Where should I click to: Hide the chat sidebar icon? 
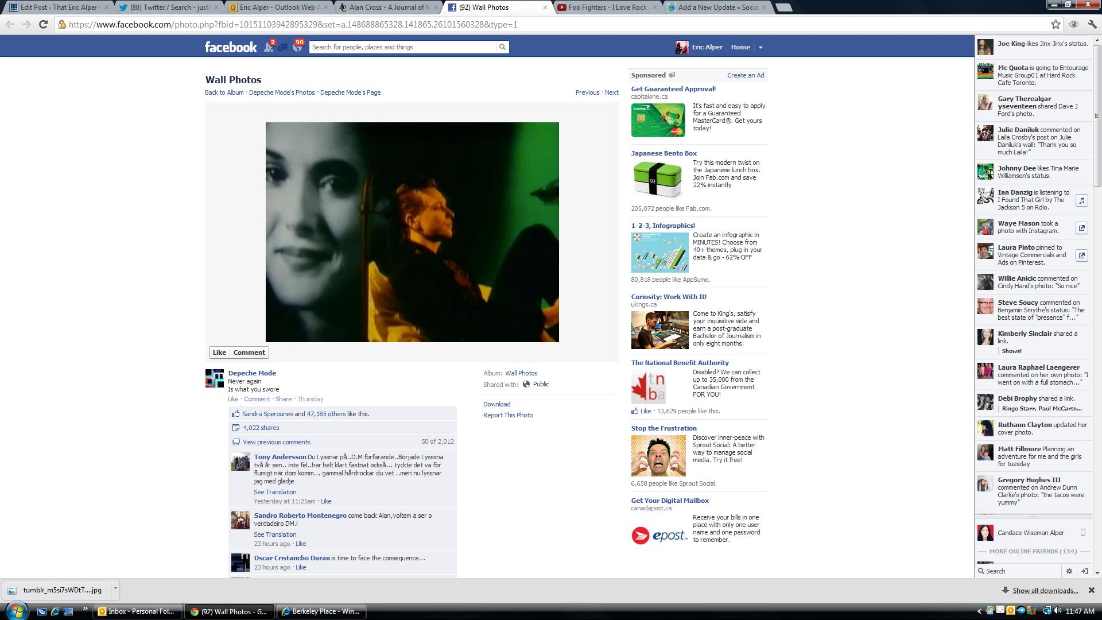click(x=1084, y=571)
